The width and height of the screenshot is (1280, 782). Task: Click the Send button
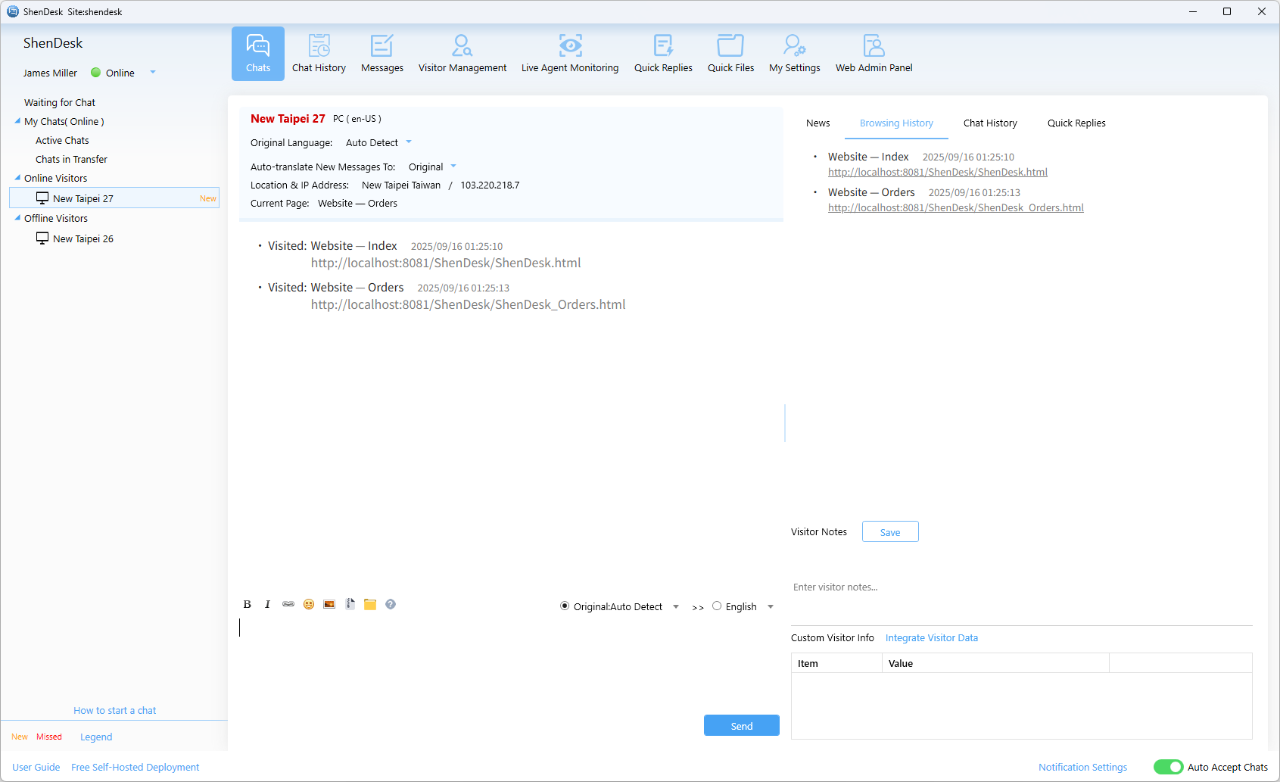741,725
